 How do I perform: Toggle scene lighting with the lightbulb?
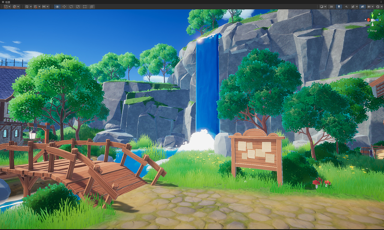point(339,7)
